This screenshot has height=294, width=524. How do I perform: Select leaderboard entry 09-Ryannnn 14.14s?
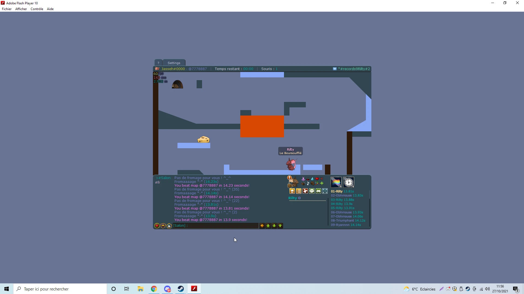click(346, 225)
